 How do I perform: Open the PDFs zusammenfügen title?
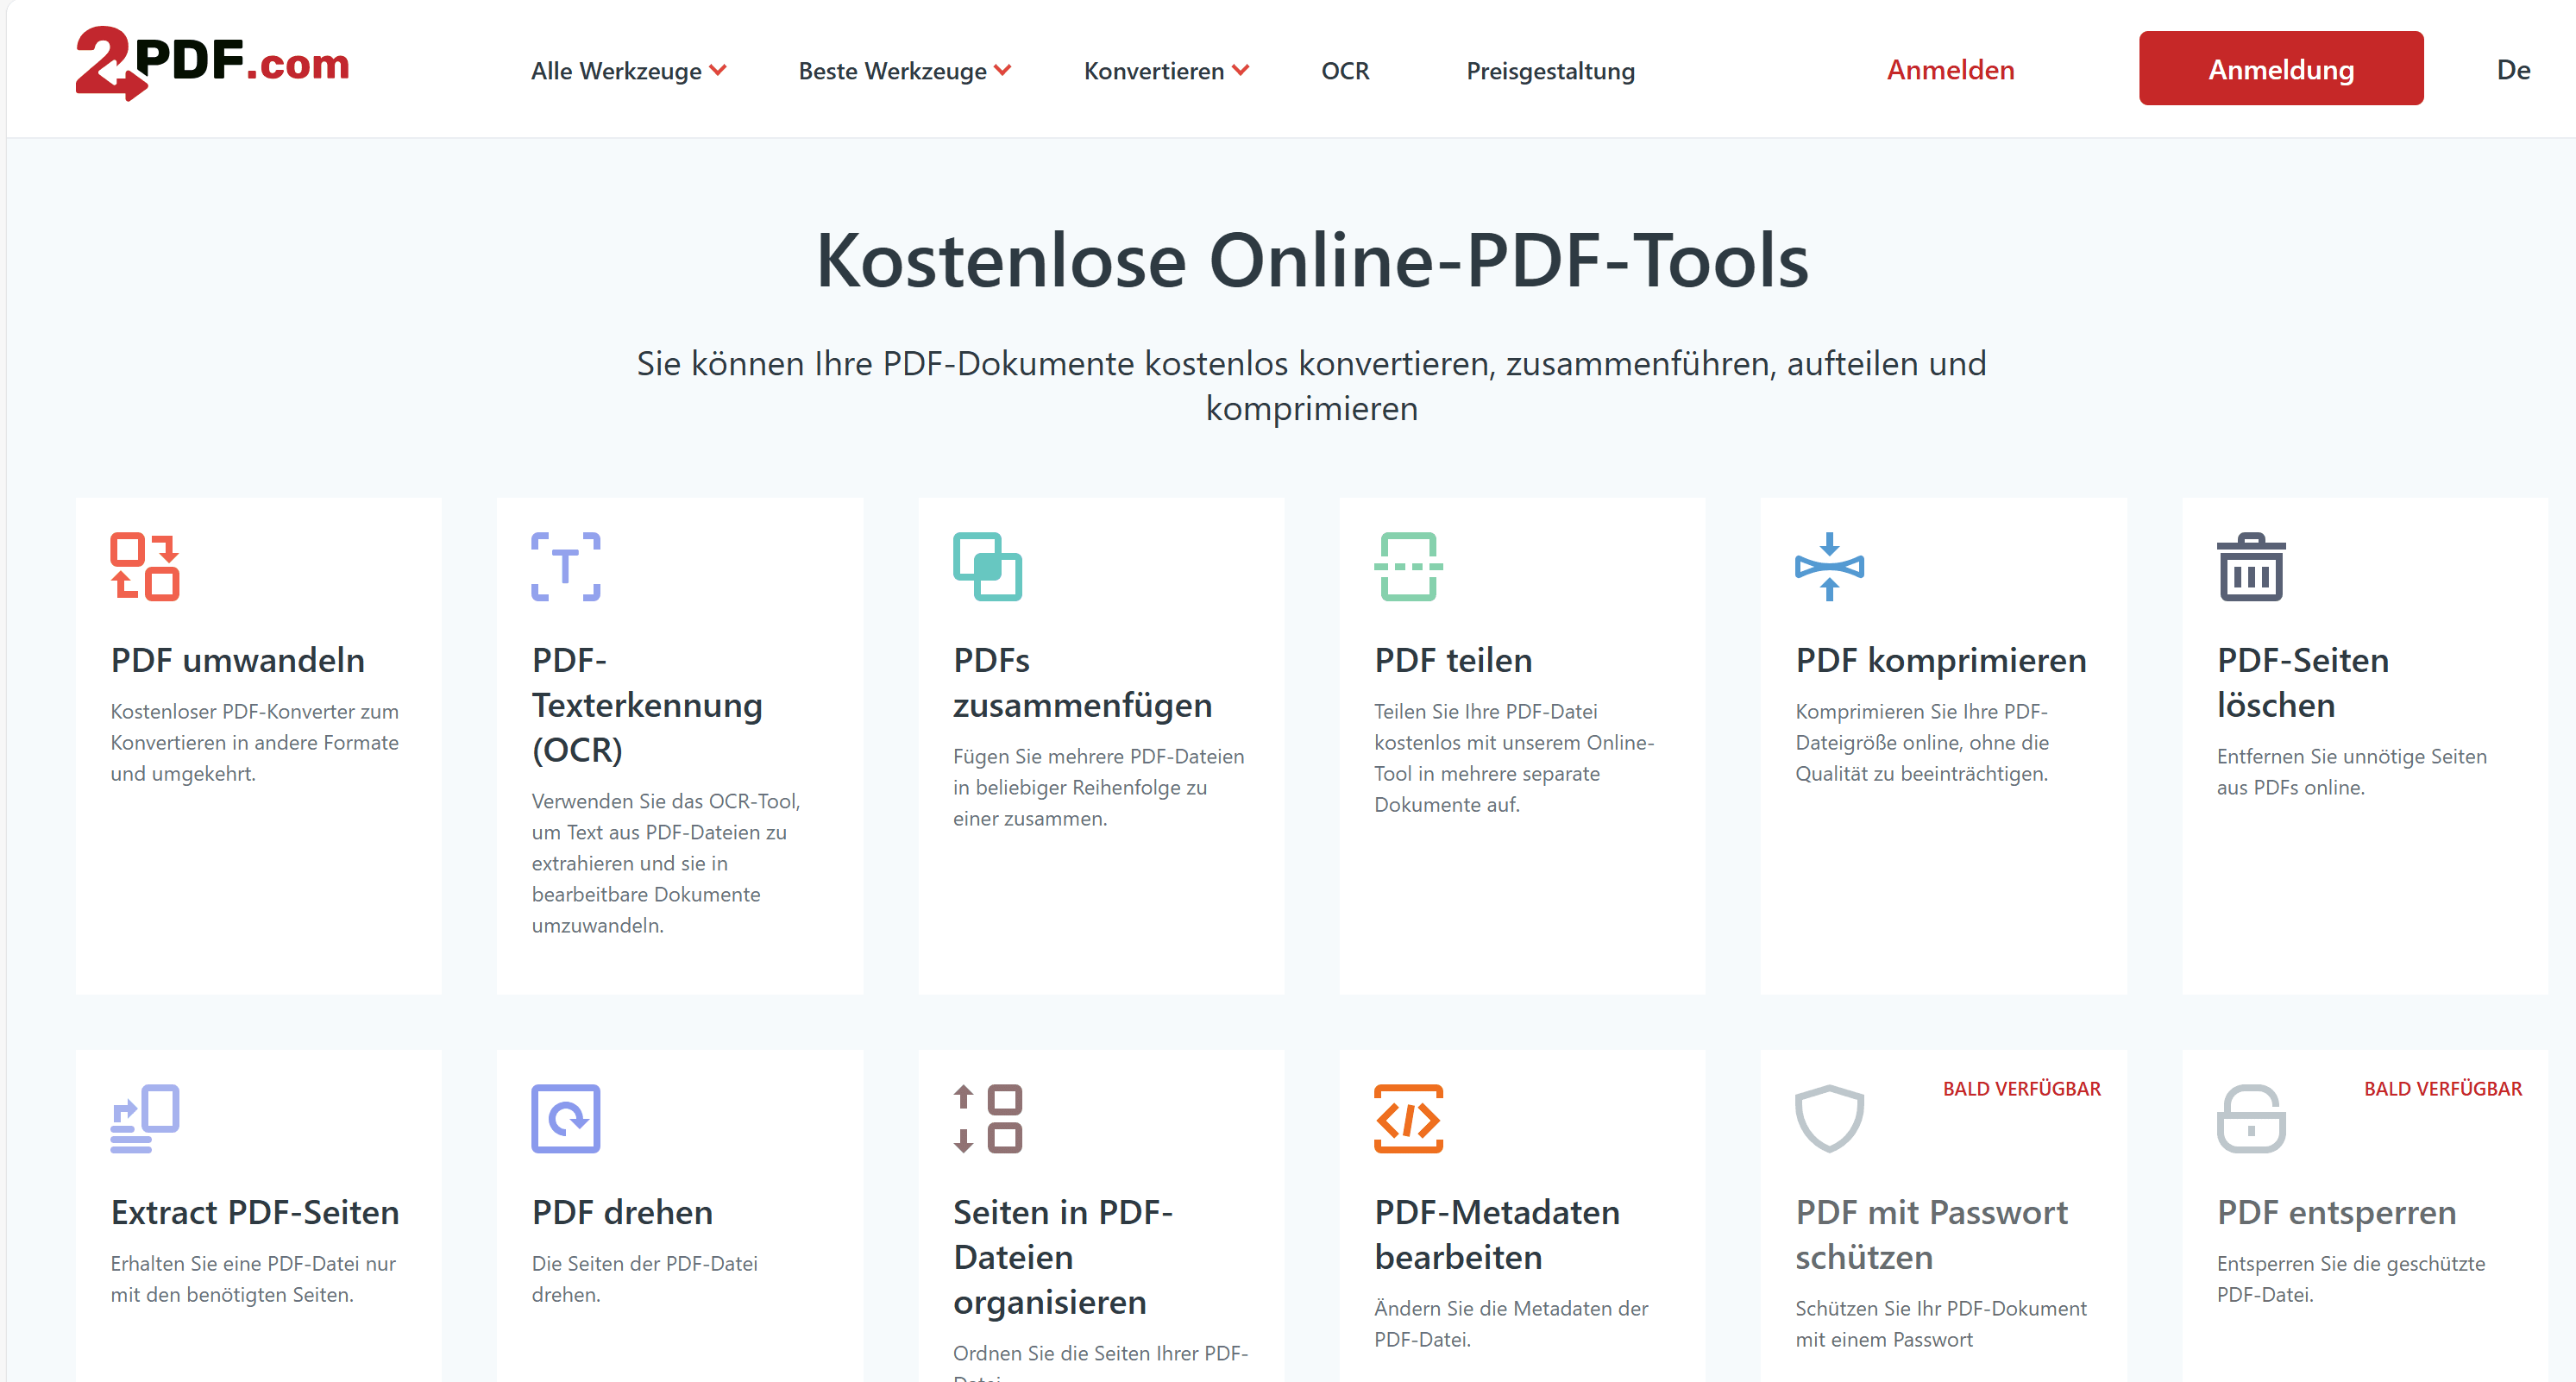(x=1082, y=682)
